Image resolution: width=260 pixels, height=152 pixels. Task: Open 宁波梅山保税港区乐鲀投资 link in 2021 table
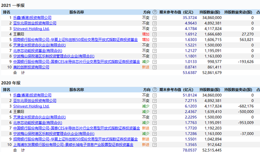(54, 56)
